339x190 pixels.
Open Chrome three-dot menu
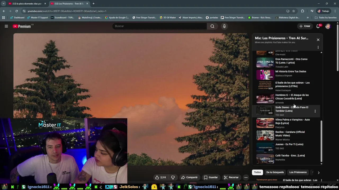tap(335, 11)
